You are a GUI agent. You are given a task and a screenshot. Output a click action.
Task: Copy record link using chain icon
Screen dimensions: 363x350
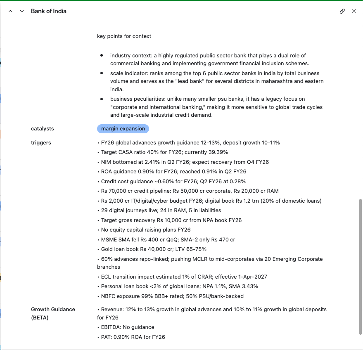[x=342, y=11]
